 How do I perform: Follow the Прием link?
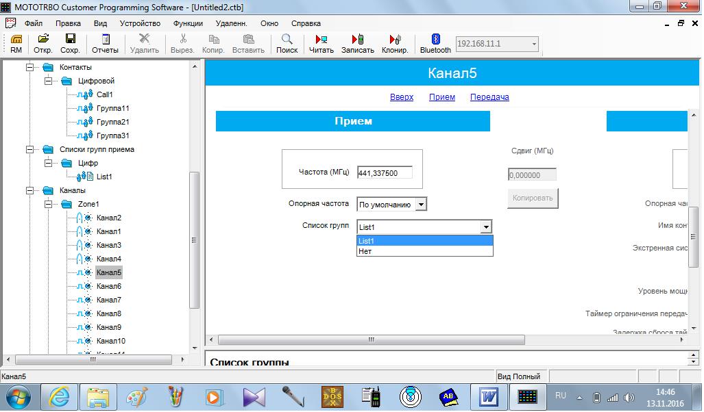[x=442, y=96]
